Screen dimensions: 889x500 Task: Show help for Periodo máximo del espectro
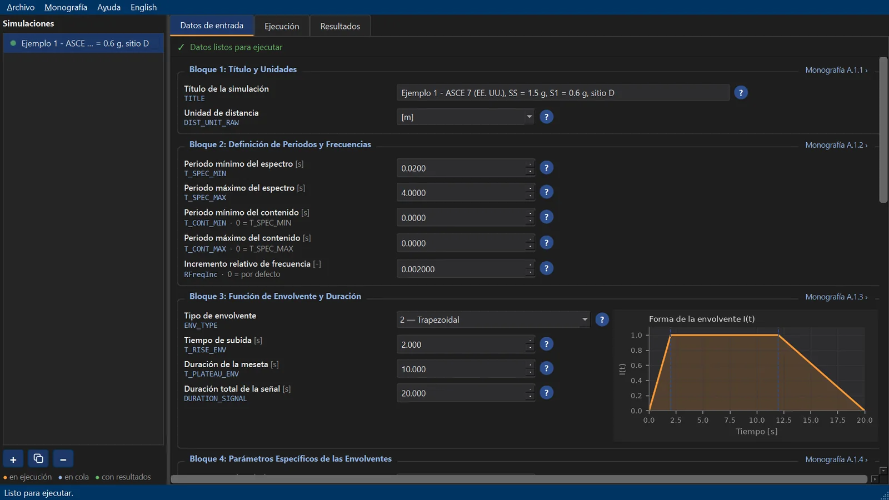546,192
